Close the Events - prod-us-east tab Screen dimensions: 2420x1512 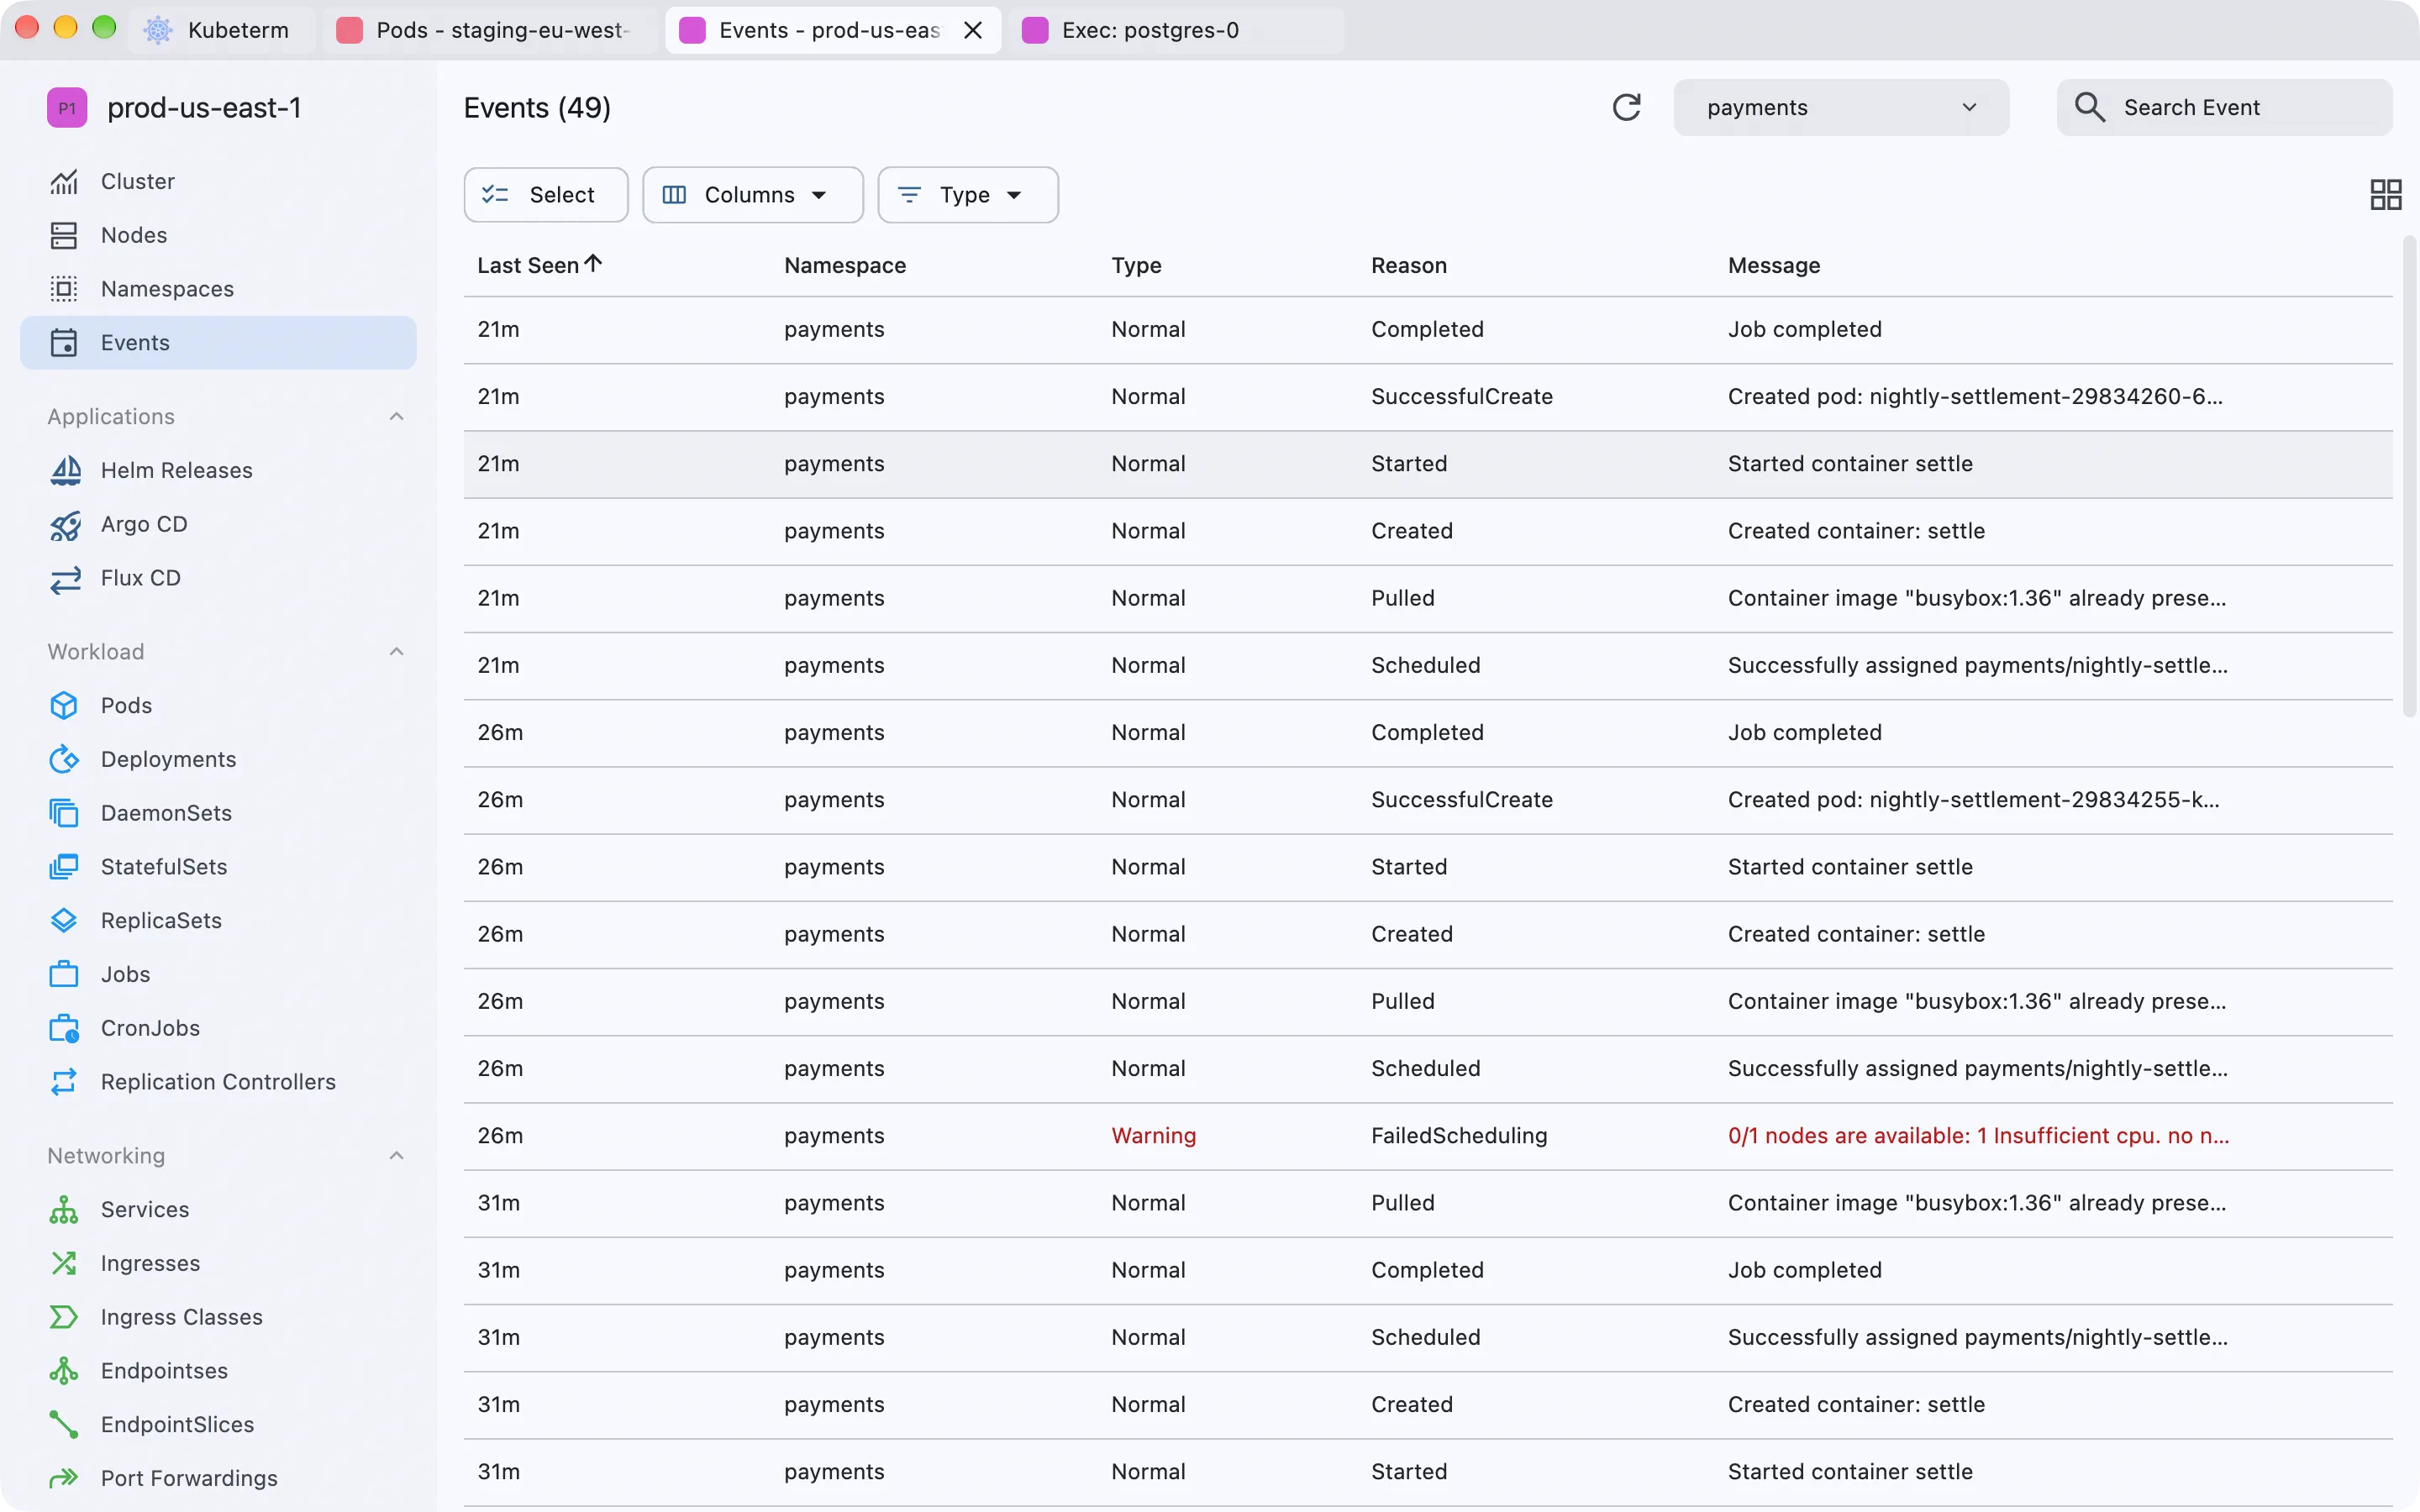tap(972, 30)
